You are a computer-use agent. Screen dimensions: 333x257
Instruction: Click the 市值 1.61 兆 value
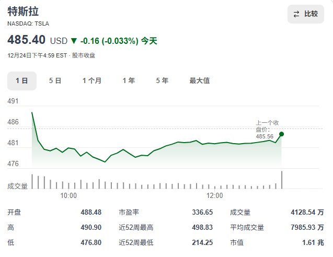click(x=313, y=242)
